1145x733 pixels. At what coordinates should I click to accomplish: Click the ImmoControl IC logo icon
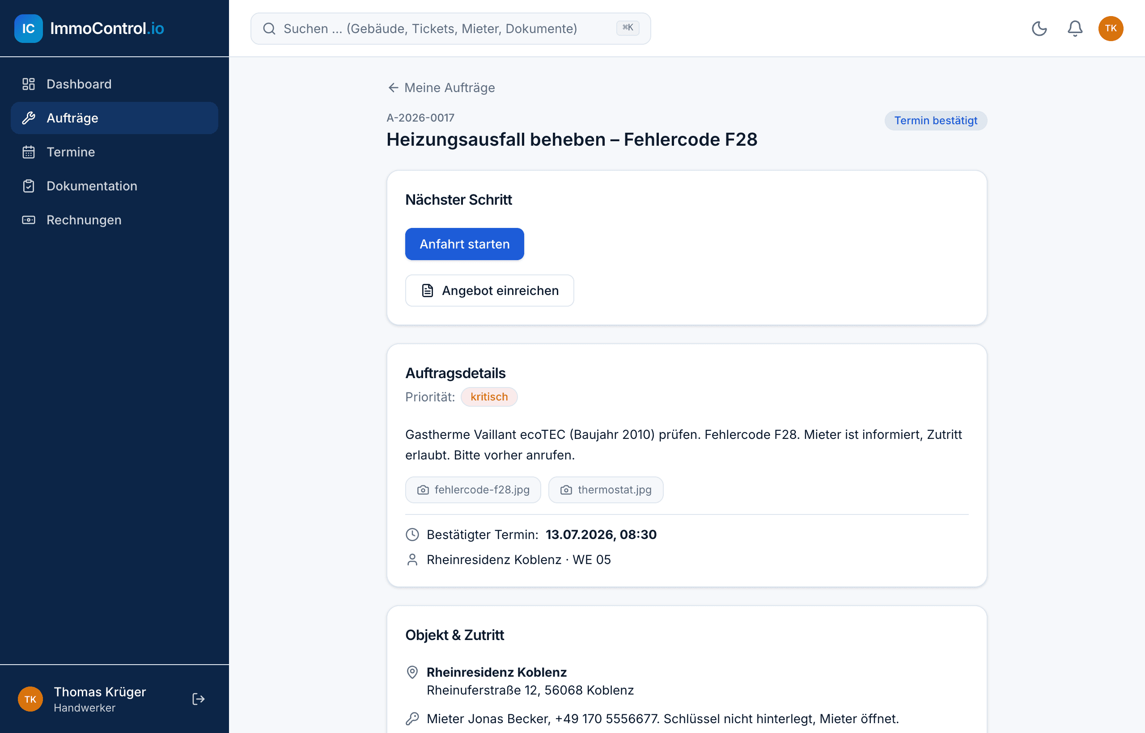(x=29, y=29)
